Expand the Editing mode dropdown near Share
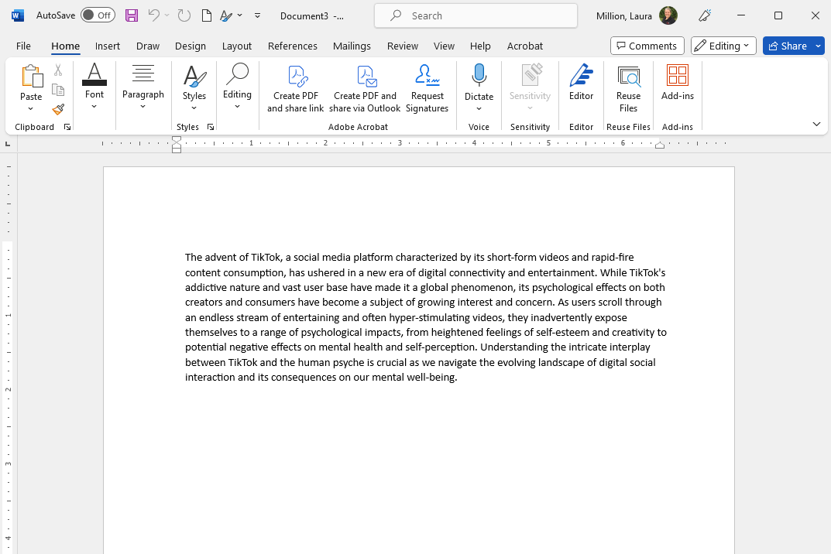 [724, 46]
